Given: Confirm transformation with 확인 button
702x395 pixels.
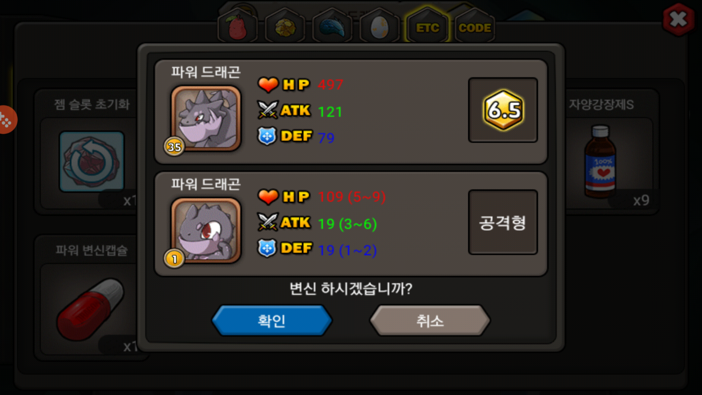Looking at the screenshot, I should coord(272,321).
